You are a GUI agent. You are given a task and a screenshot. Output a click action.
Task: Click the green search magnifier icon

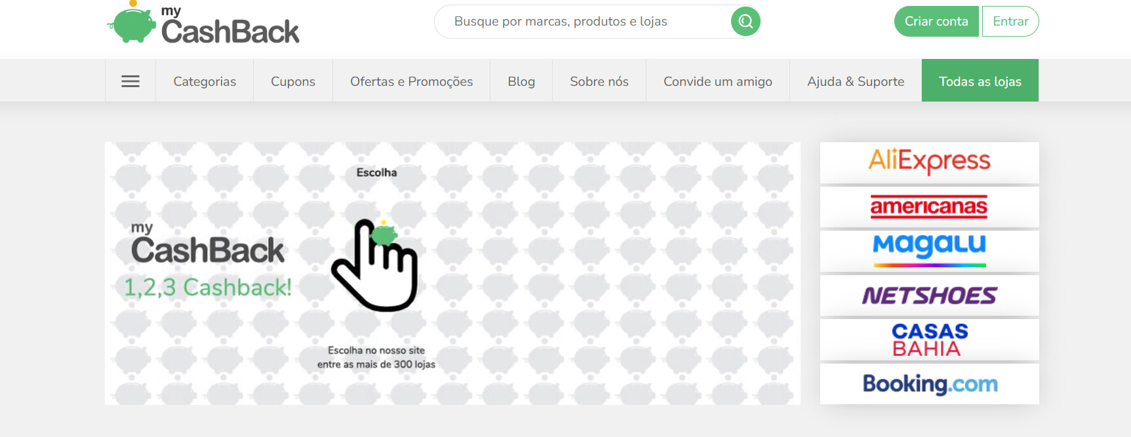(745, 22)
